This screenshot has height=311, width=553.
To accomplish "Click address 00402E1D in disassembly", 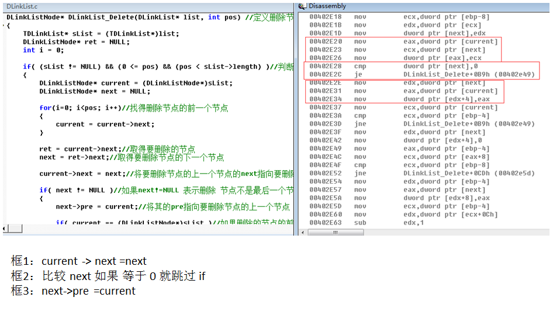I will tap(326, 33).
